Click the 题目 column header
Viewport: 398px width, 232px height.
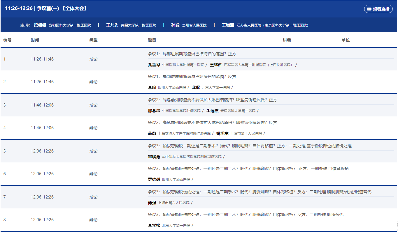pyautogui.click(x=152, y=40)
